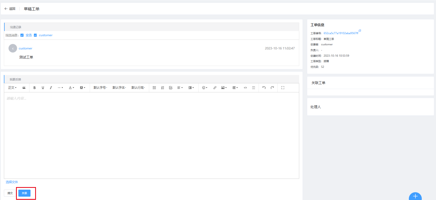Click the creation time 2023-10-16 10:53:59

coord(336,56)
